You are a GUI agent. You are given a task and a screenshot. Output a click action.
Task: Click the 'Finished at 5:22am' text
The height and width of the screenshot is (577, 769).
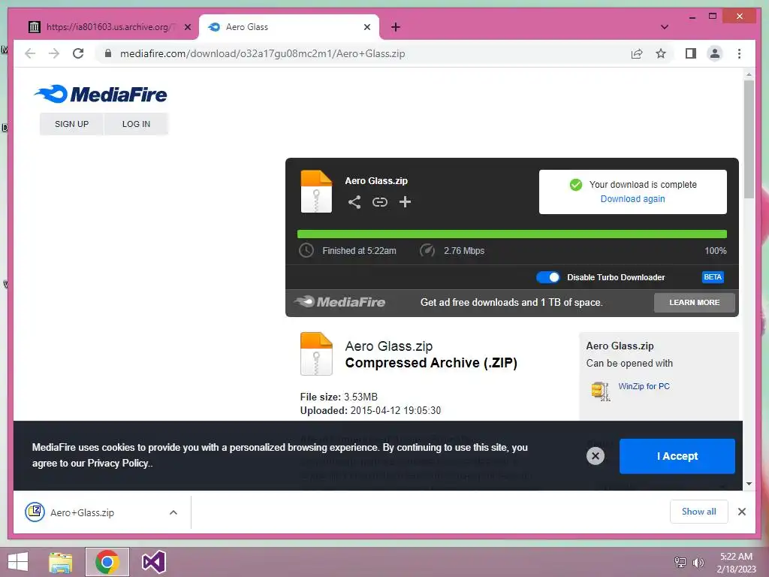359,251
